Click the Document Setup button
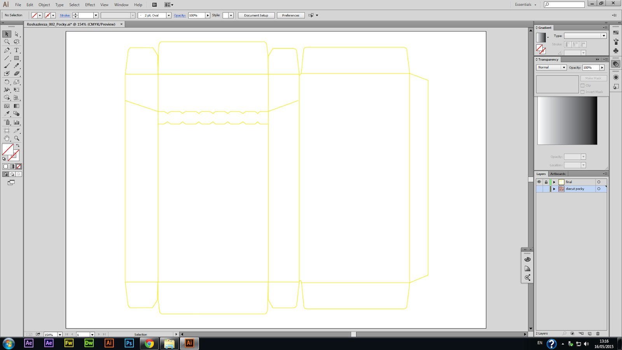 click(256, 15)
